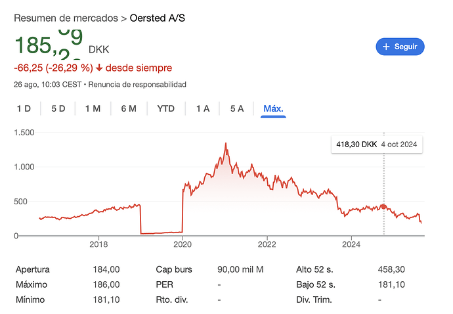Open the Renuncia de responsabilidad link

pyautogui.click(x=137, y=84)
